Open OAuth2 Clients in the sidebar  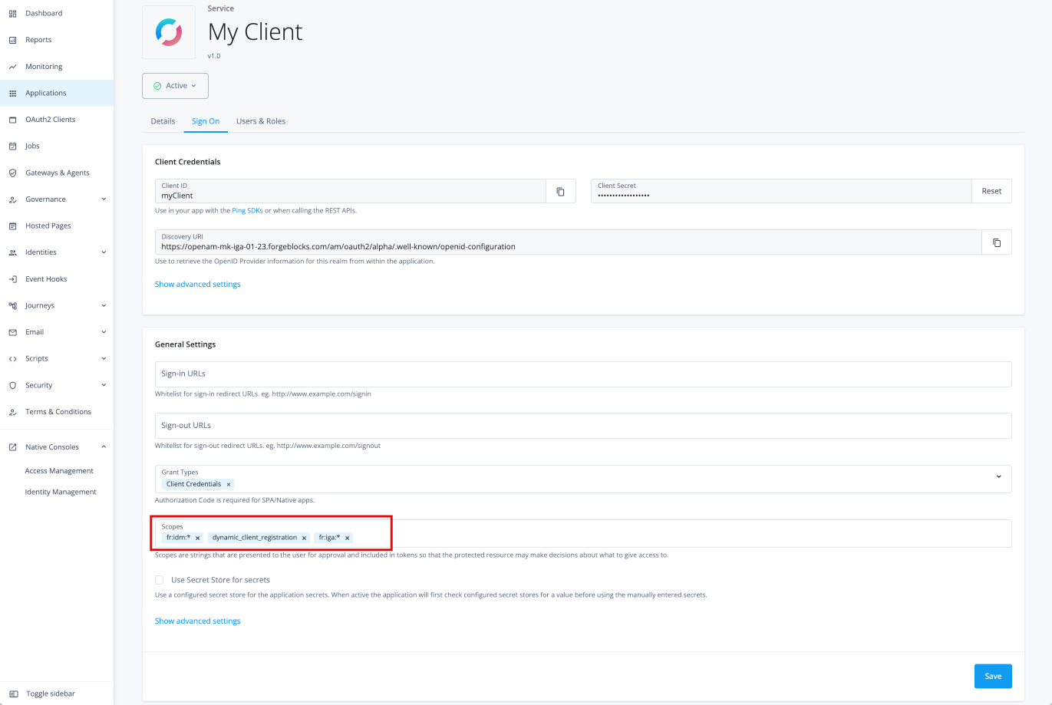tap(49, 119)
